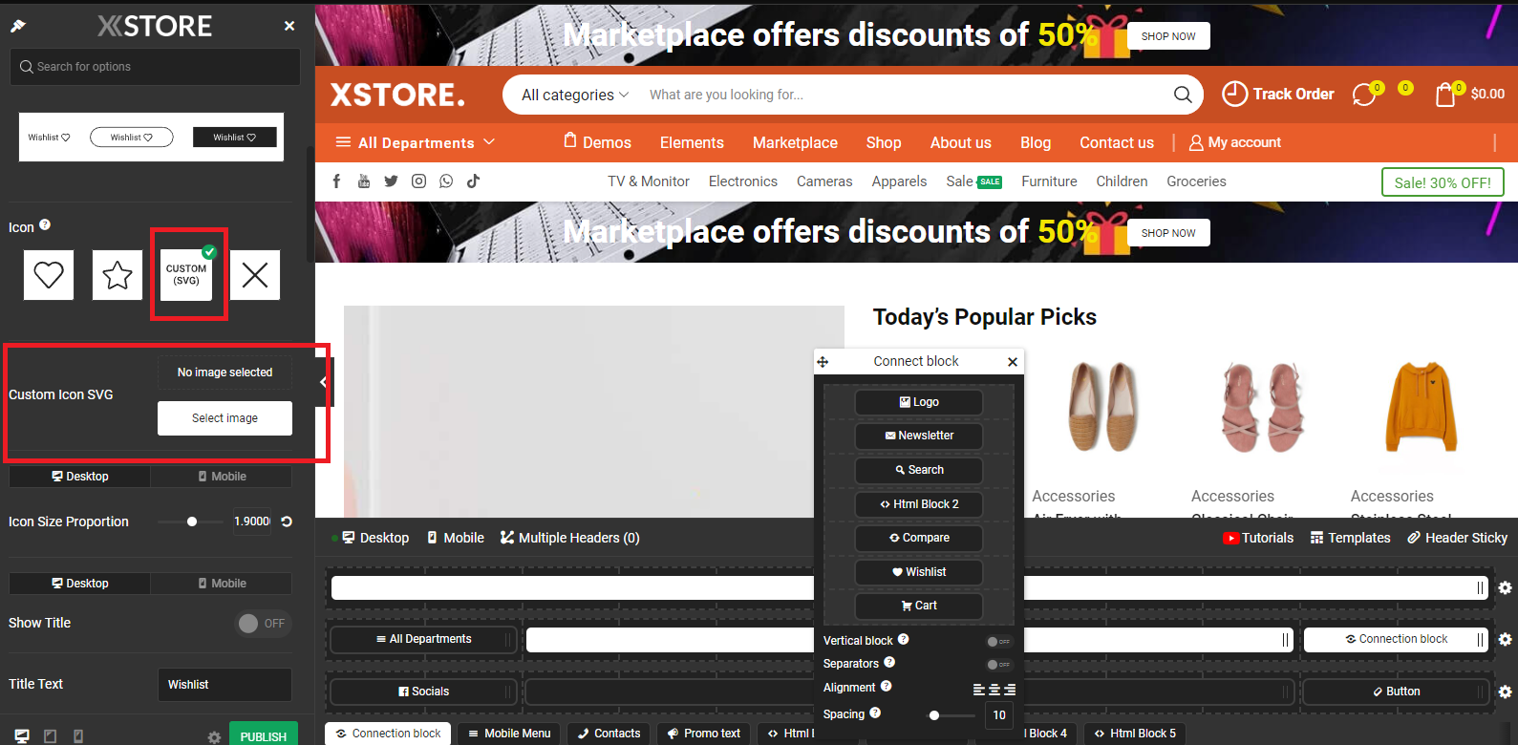Open the compare icon in store header
1518x745 pixels.
pos(1364,95)
